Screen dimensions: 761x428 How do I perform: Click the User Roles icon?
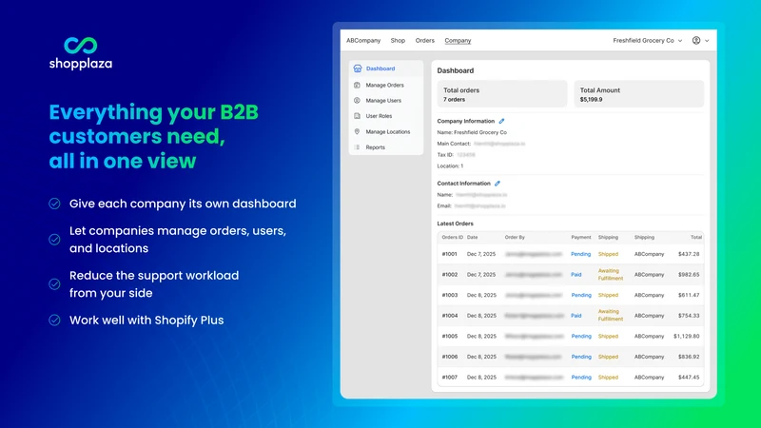tap(358, 116)
